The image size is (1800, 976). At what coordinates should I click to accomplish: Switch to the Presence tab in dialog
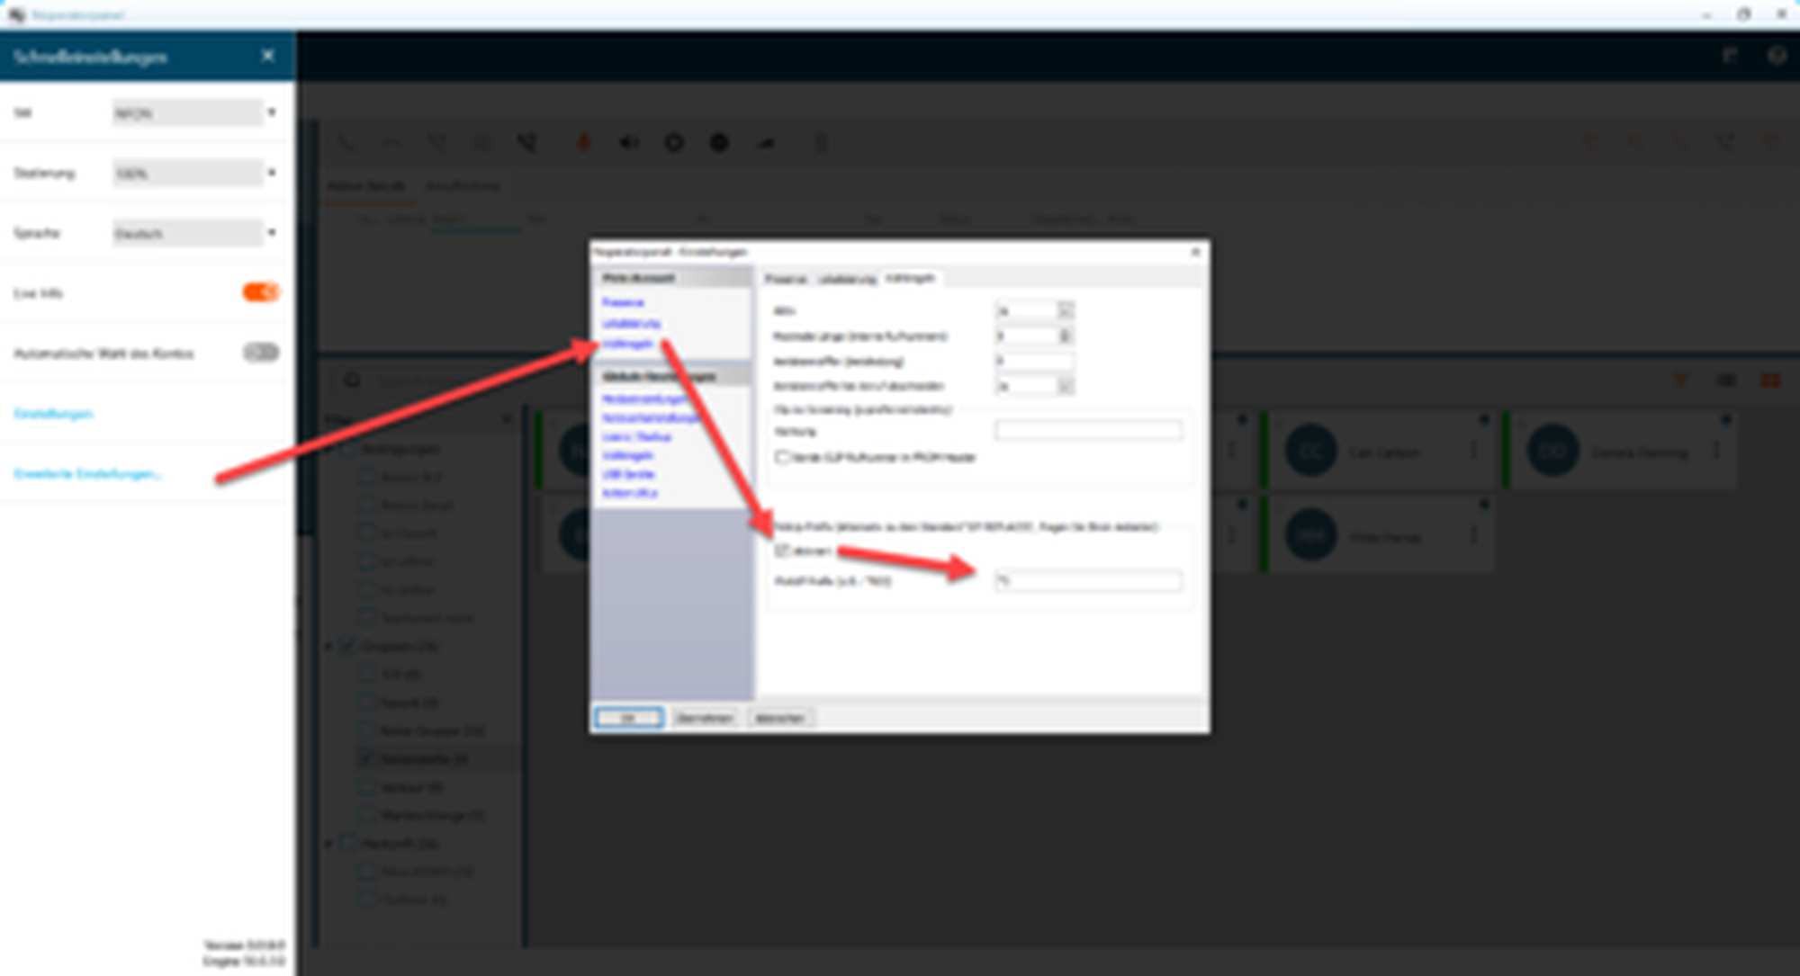click(x=785, y=279)
